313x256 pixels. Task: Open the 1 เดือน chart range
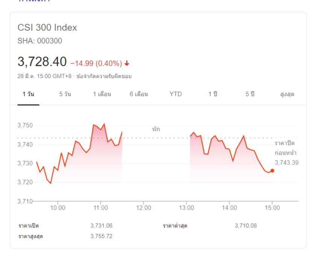[x=102, y=94]
